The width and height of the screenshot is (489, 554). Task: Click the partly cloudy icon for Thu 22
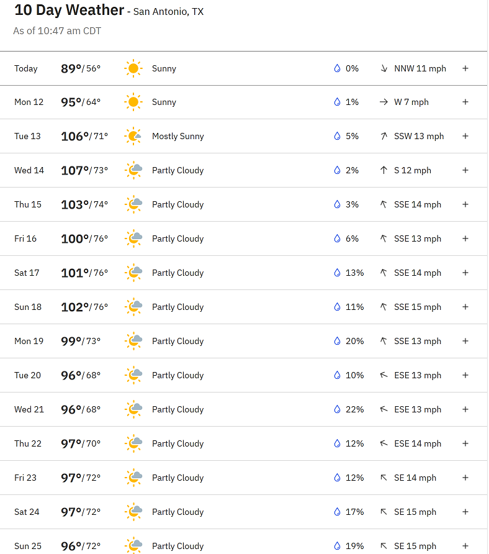coord(133,444)
